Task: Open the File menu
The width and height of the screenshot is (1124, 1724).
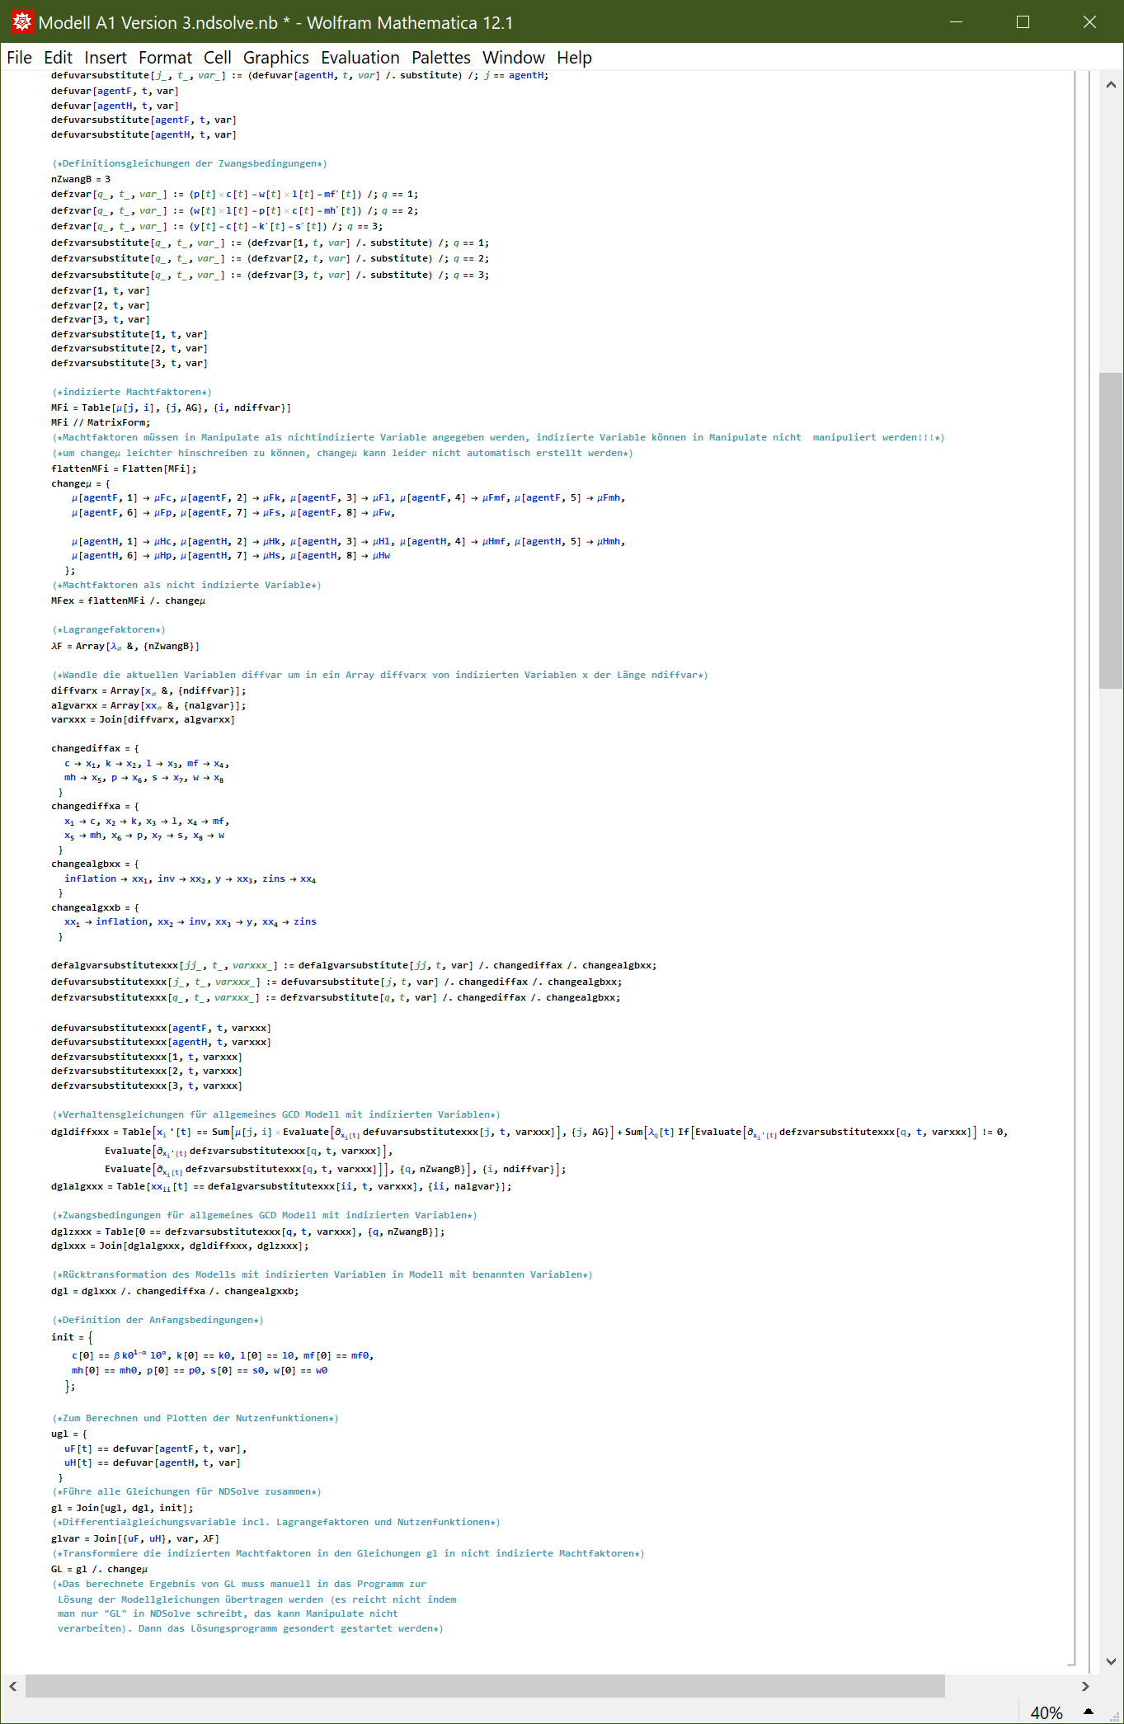Action: coord(19,58)
